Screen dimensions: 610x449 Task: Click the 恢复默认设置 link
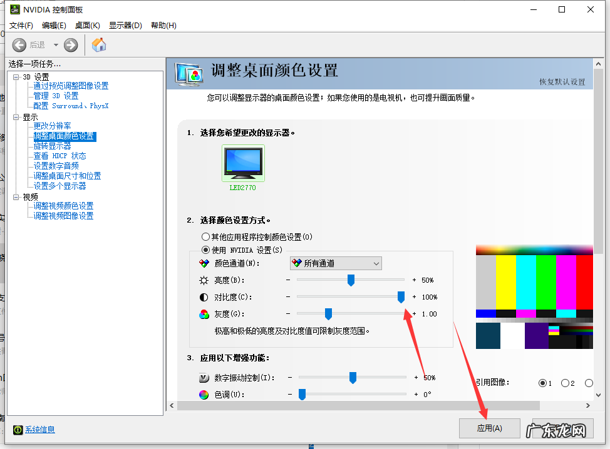point(564,82)
